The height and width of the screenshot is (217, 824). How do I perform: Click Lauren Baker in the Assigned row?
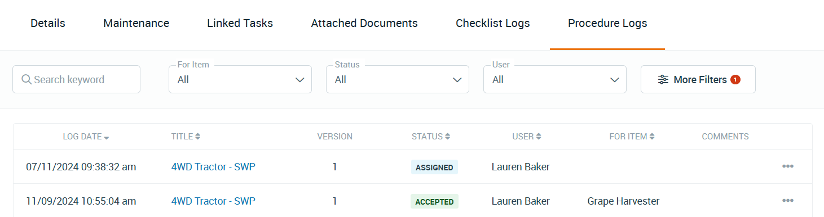[x=521, y=166]
